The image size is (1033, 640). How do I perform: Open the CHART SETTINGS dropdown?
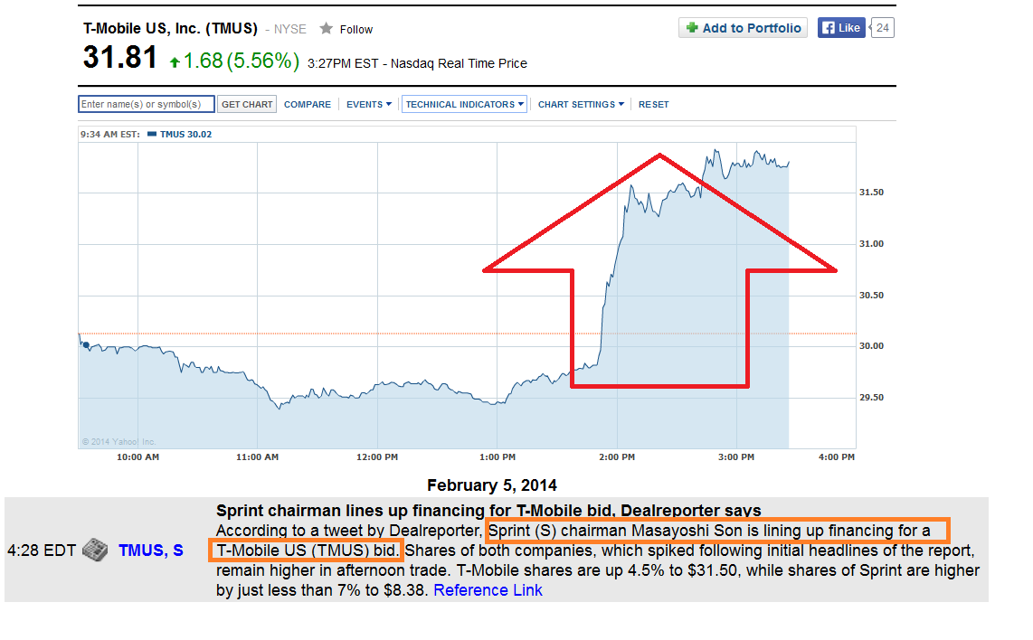(581, 104)
